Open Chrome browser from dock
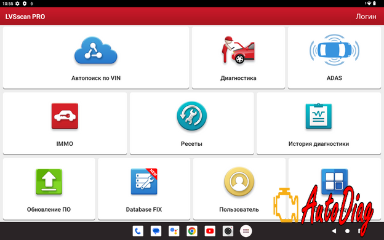 pyautogui.click(x=192, y=231)
